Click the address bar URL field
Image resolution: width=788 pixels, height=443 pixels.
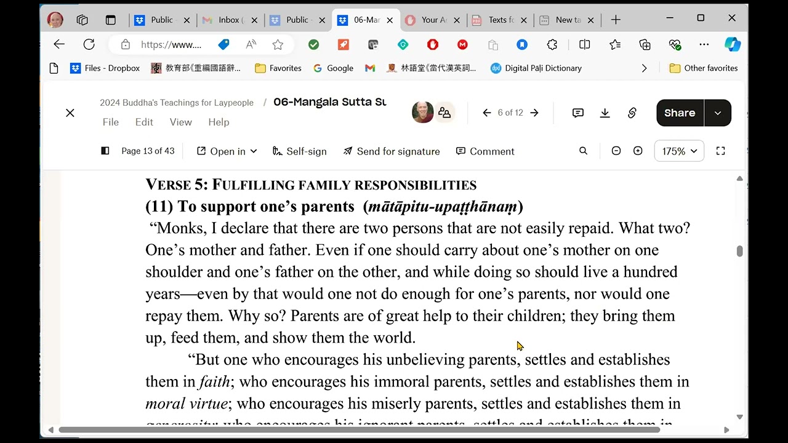(x=171, y=44)
